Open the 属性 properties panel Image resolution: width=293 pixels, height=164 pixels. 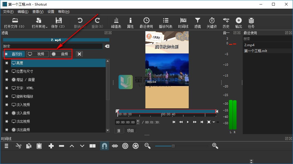(130, 23)
